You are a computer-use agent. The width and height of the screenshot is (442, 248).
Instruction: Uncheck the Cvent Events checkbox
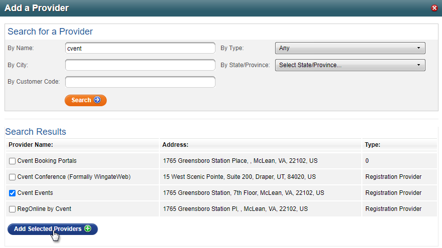pyautogui.click(x=13, y=193)
